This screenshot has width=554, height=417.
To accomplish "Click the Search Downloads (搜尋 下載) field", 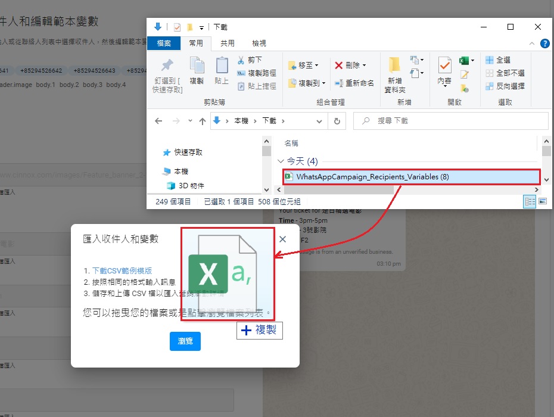I will pos(451,121).
